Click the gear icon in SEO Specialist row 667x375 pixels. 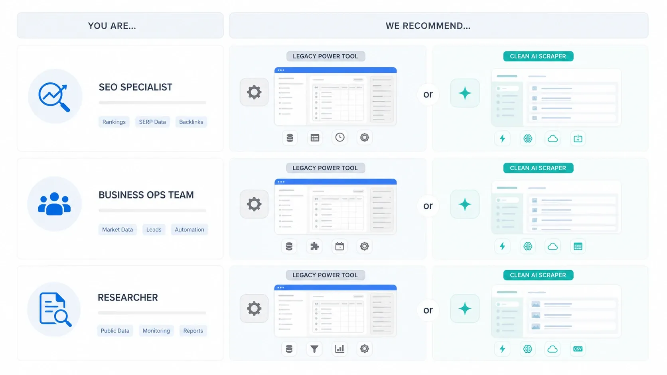254,92
